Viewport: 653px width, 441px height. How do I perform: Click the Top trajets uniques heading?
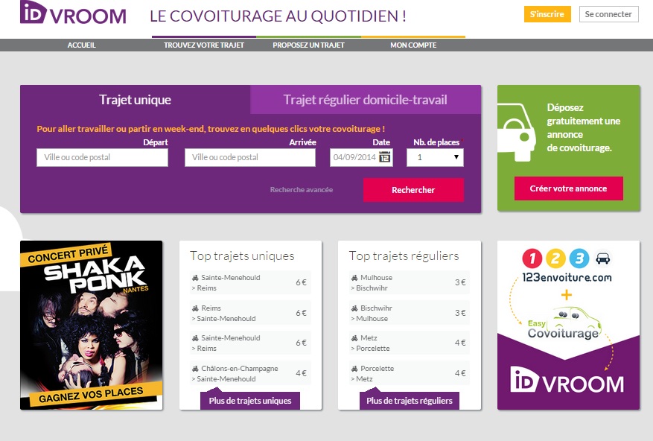pos(242,256)
